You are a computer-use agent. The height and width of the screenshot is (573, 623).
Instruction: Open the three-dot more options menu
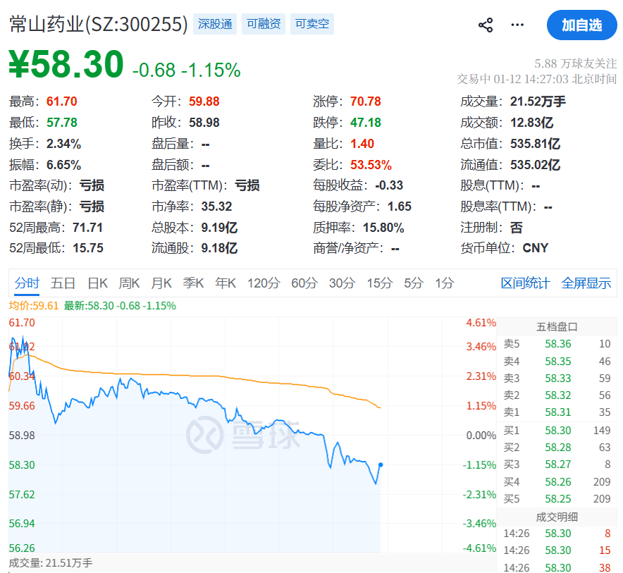pyautogui.click(x=517, y=25)
